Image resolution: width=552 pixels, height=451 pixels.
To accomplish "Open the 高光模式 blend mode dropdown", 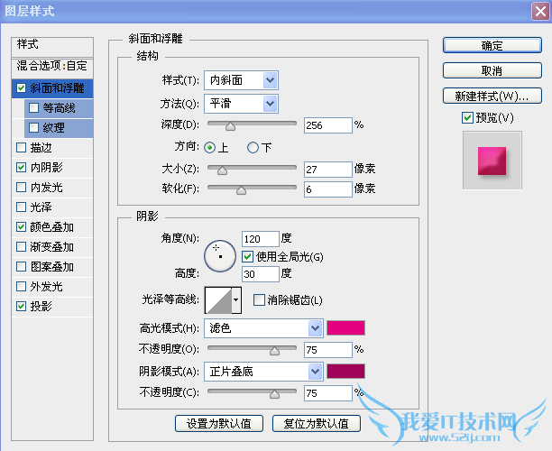I will point(263,328).
